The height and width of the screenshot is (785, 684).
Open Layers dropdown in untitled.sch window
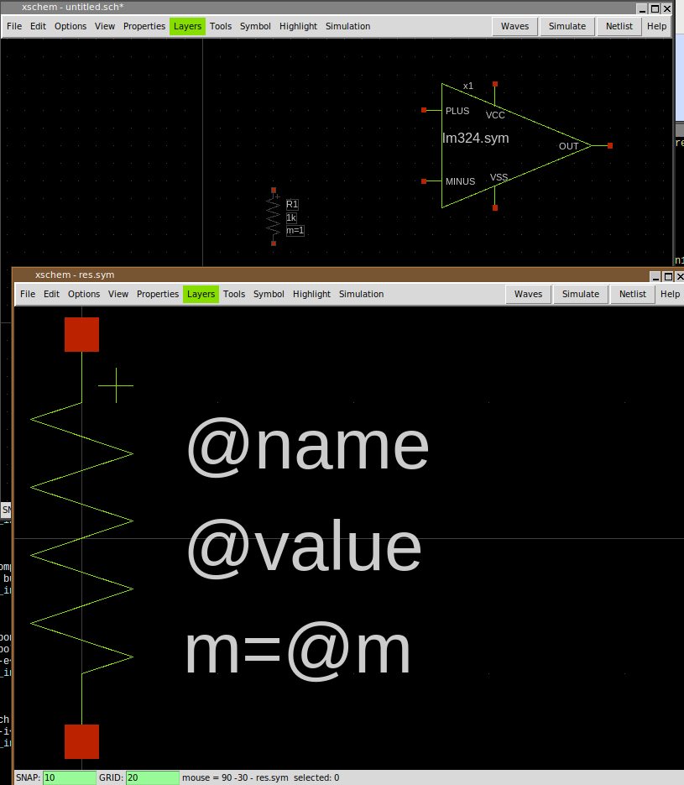click(187, 26)
